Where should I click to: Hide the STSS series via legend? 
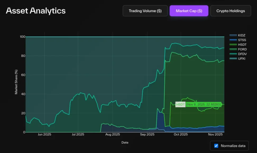point(242,40)
